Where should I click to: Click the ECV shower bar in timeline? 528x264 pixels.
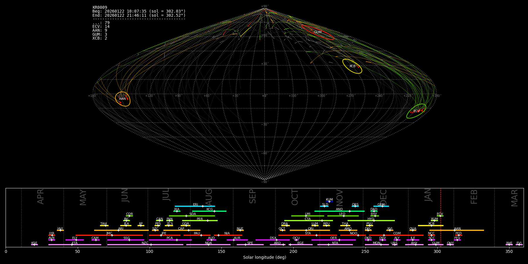click(x=440, y=216)
